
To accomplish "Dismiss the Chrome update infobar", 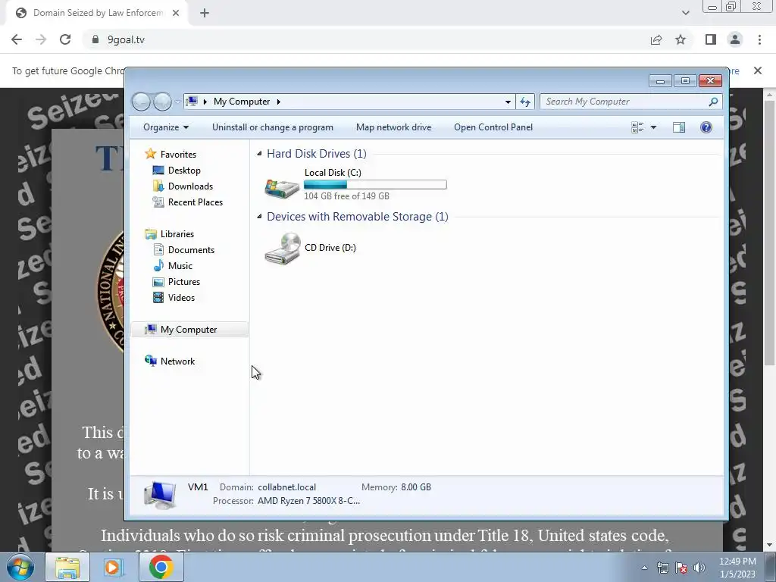I will click(758, 70).
